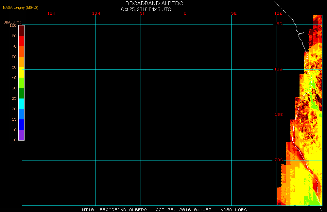Click the 10W longitude label
This screenshot has width=327, height=212.
click(x=96, y=13)
